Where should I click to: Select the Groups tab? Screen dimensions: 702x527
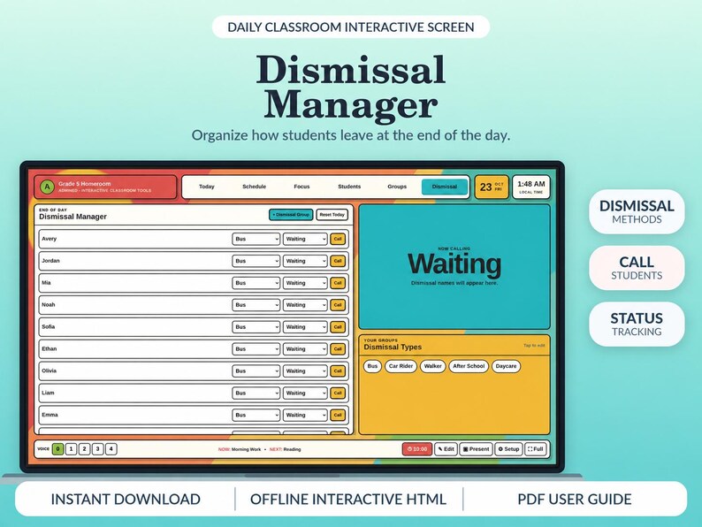point(397,187)
